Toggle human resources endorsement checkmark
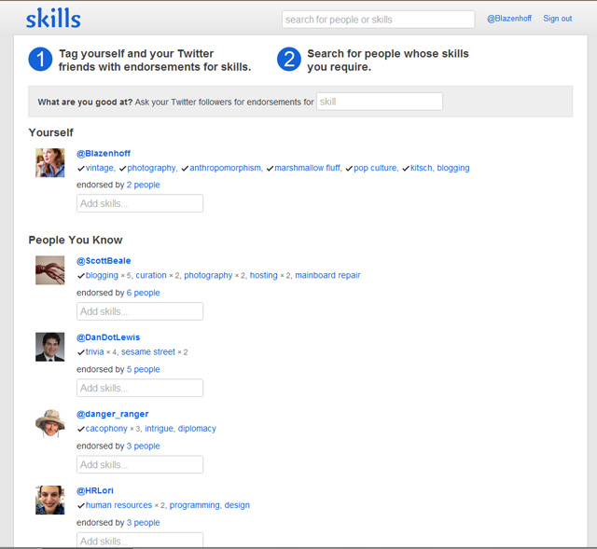Image resolution: width=597 pixels, height=549 pixels. pyautogui.click(x=81, y=505)
